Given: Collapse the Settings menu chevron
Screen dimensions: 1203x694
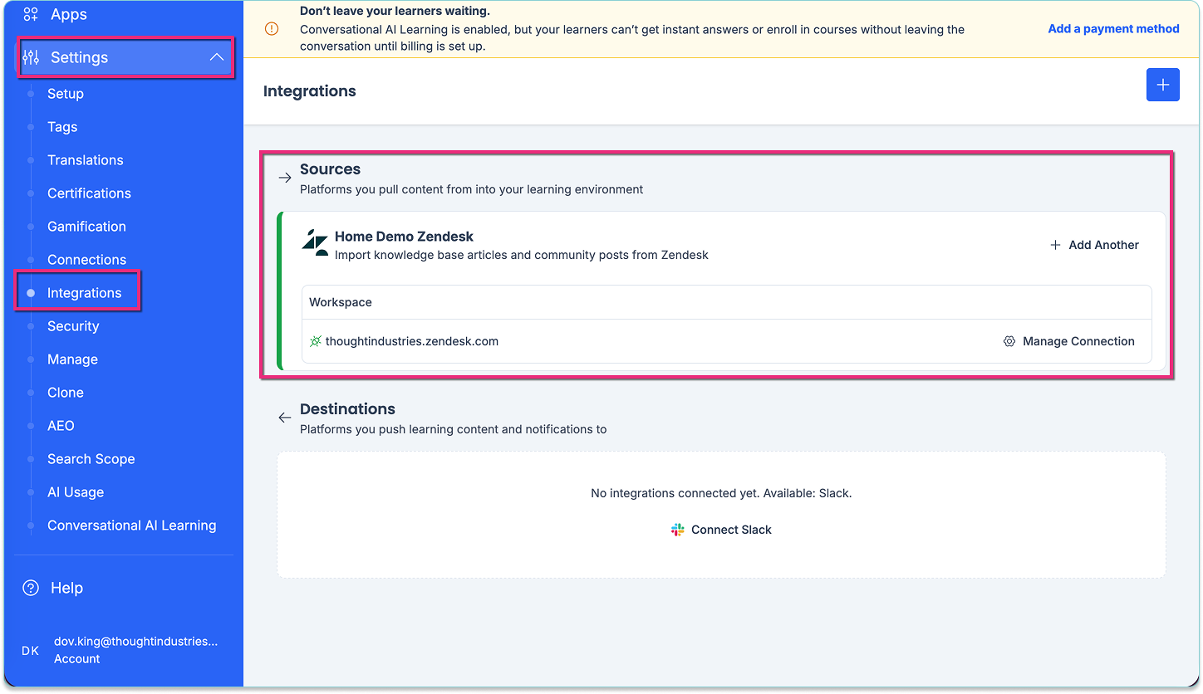Looking at the screenshot, I should point(217,57).
